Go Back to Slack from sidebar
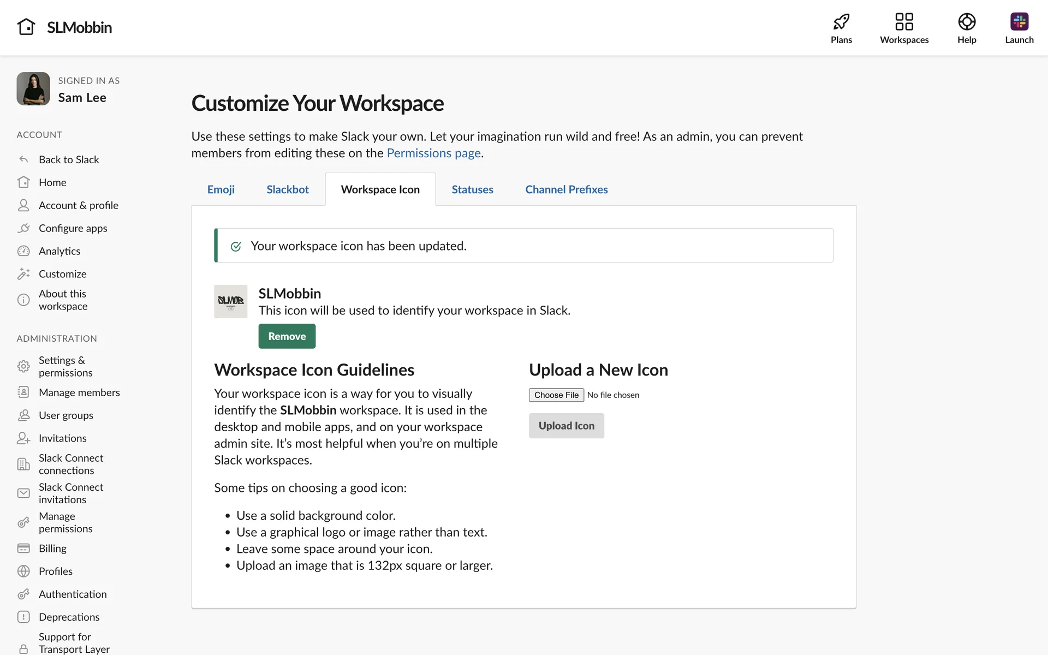 coord(69,159)
